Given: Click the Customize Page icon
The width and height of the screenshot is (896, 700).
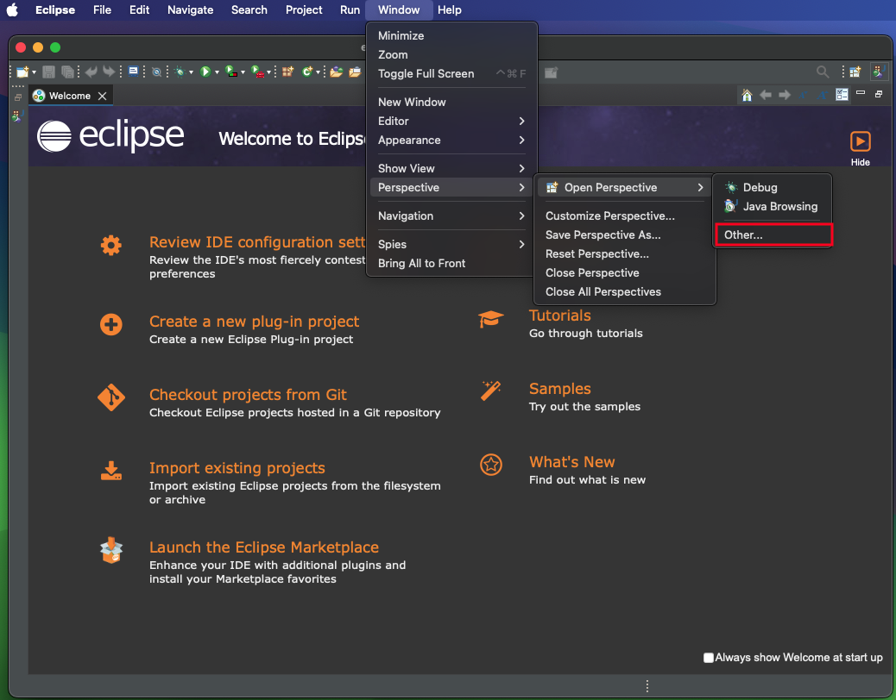Looking at the screenshot, I should coord(842,95).
